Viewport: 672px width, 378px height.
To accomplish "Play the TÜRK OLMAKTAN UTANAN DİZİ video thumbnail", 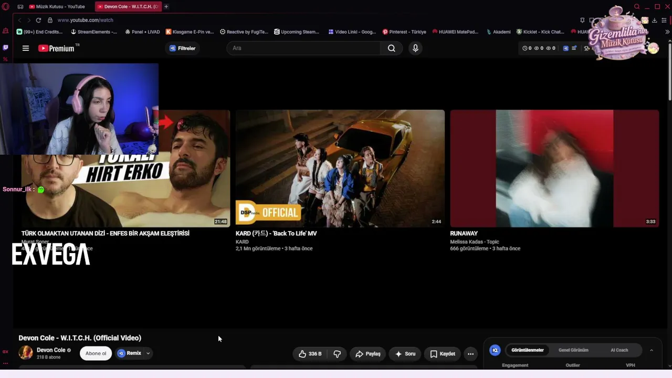I will tap(125, 169).
